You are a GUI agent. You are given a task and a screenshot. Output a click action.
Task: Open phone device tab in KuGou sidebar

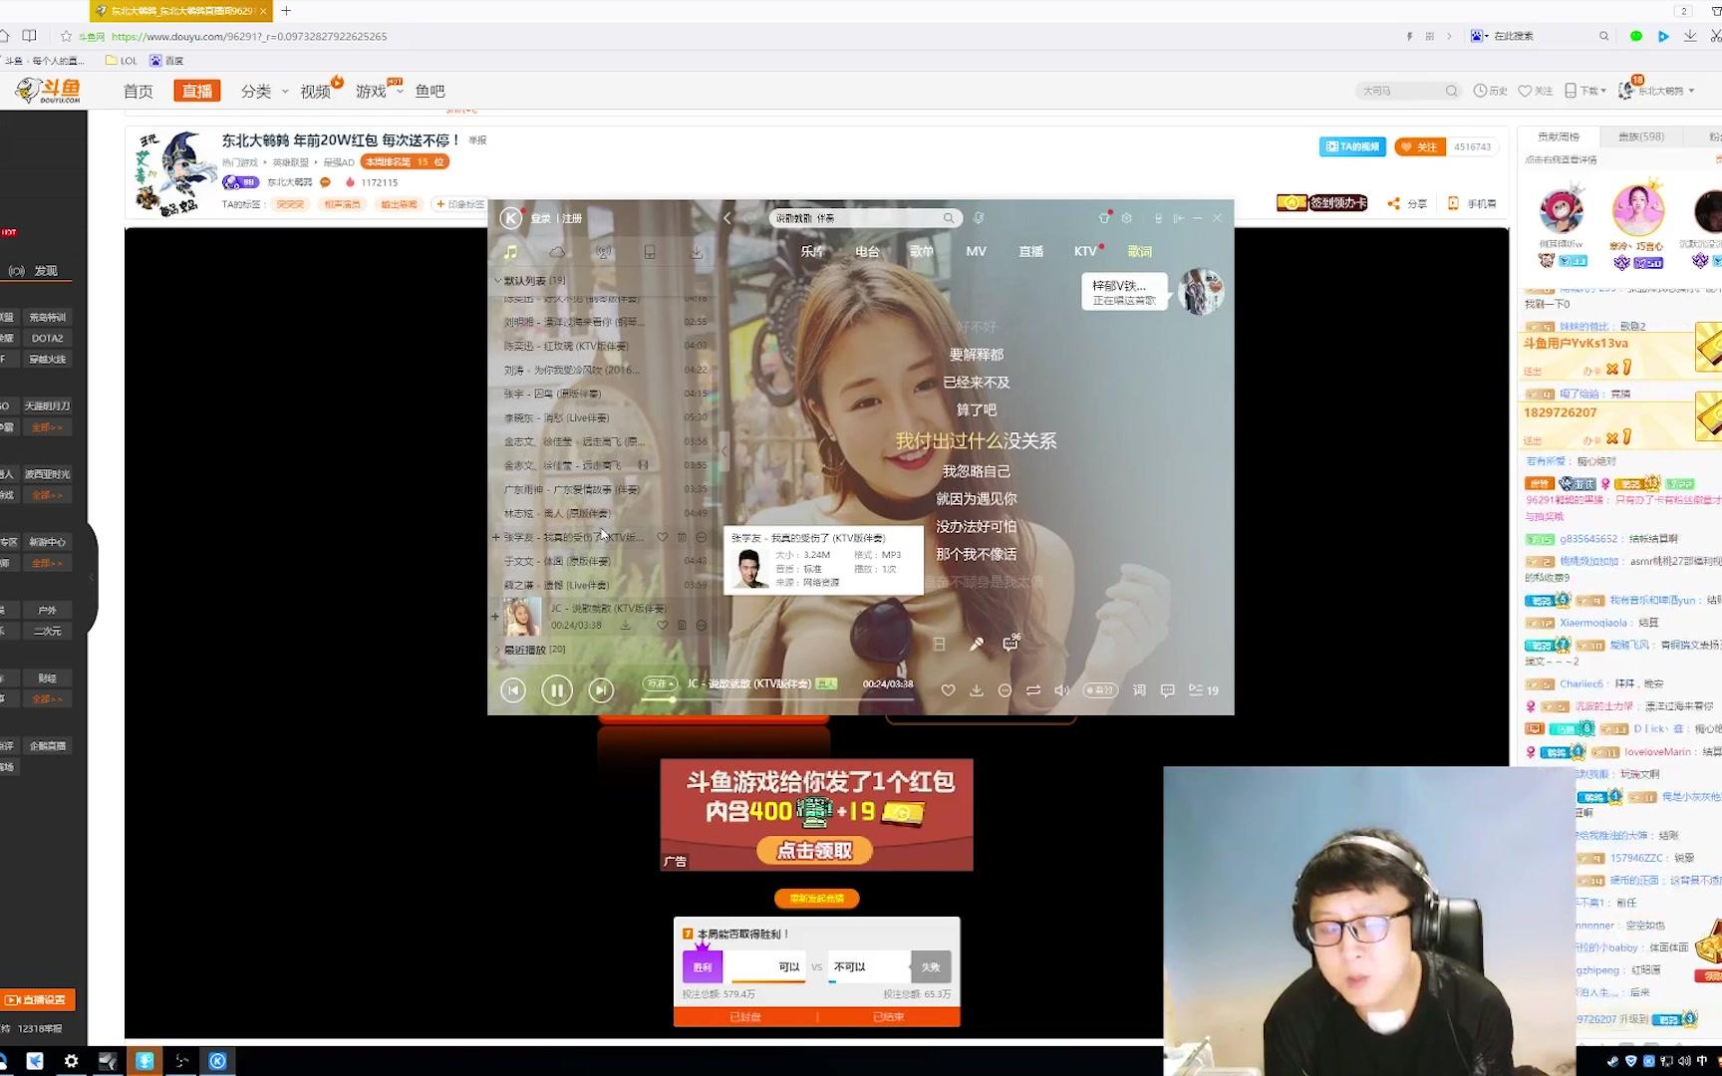click(x=650, y=252)
